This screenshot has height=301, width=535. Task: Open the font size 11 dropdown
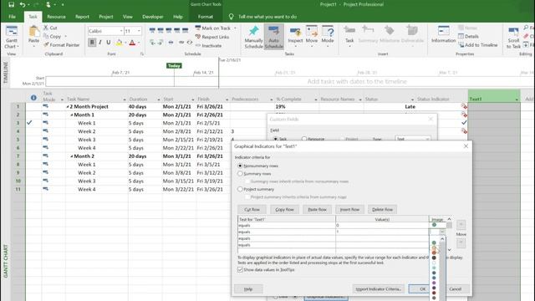click(139, 31)
